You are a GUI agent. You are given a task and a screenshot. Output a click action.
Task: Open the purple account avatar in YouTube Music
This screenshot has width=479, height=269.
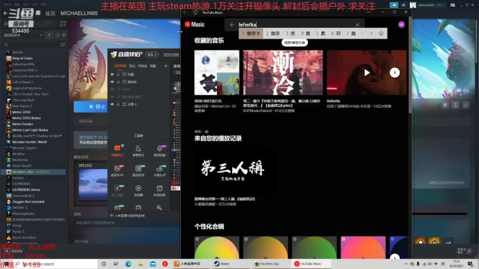tap(401, 25)
